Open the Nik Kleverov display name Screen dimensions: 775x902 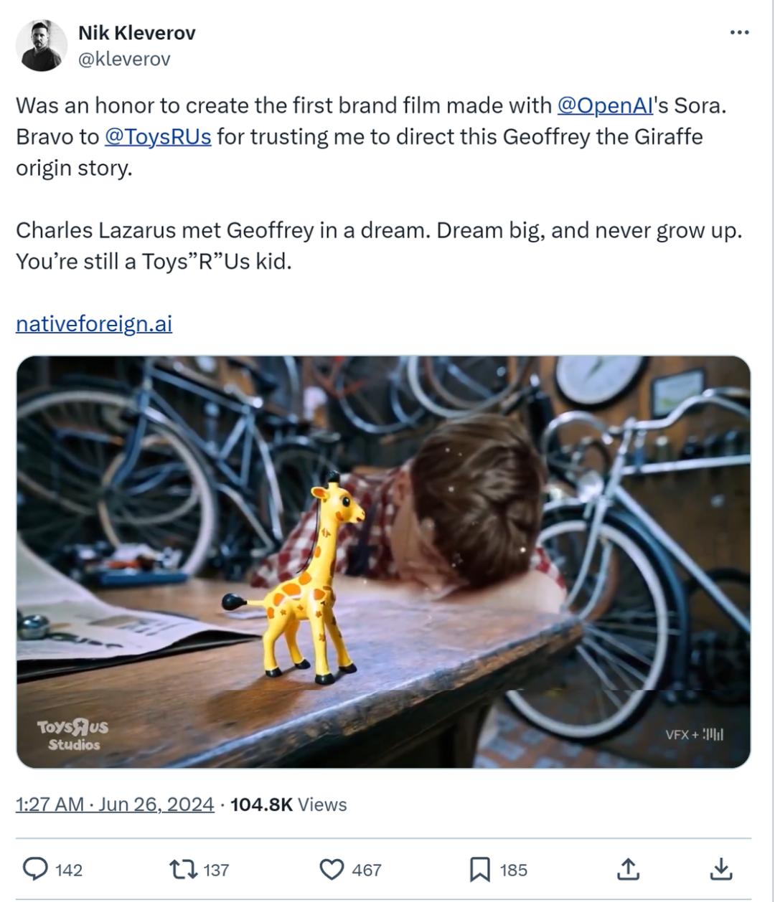(x=136, y=33)
